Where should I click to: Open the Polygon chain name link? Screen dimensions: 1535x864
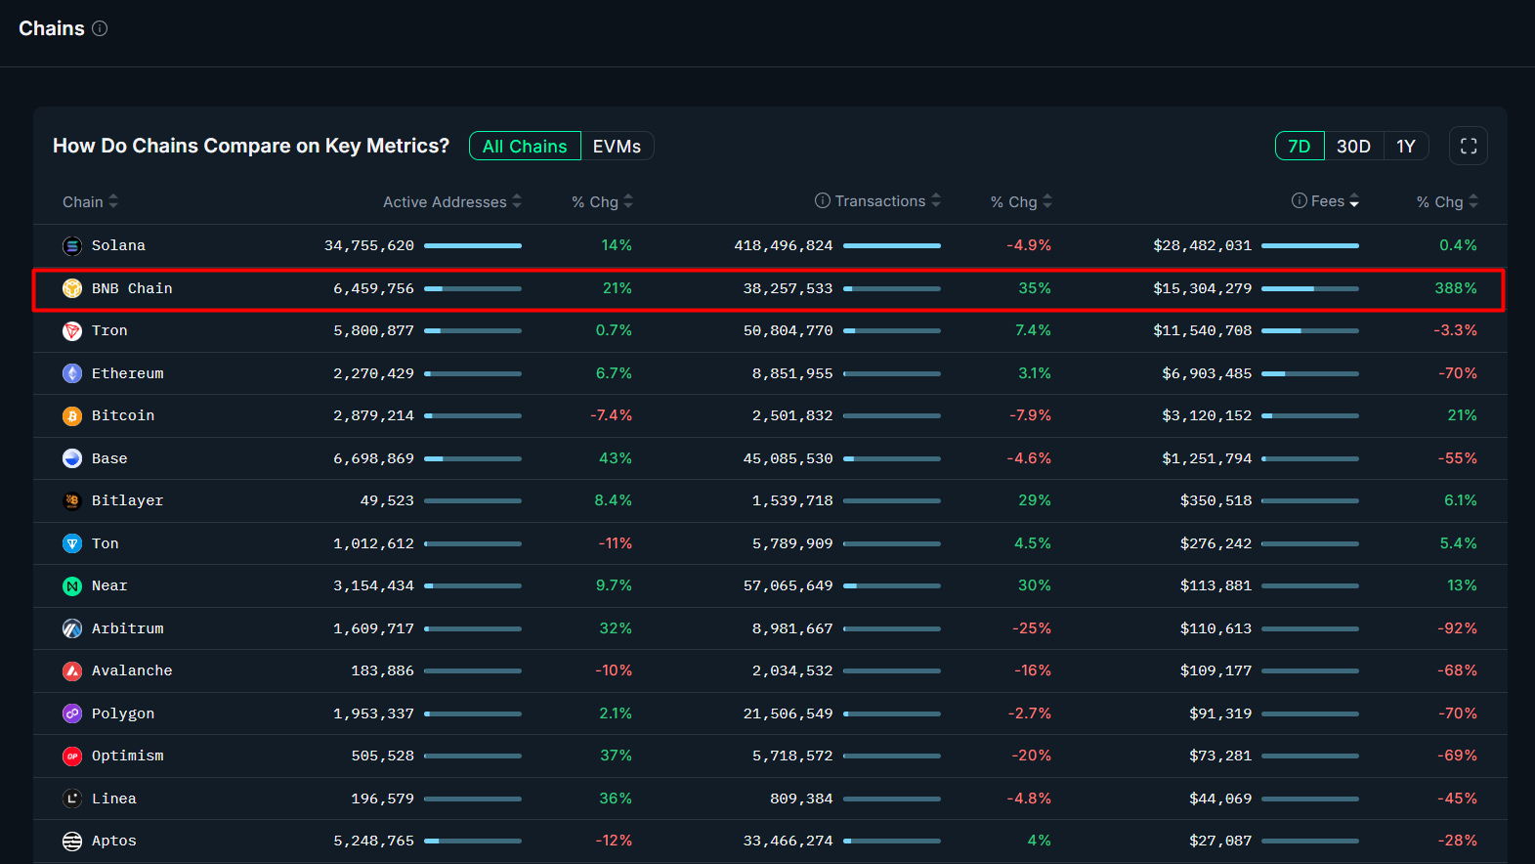pyautogui.click(x=122, y=713)
